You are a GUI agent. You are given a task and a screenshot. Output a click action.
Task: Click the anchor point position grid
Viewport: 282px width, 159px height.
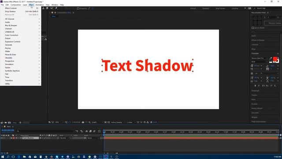[x=257, y=20]
